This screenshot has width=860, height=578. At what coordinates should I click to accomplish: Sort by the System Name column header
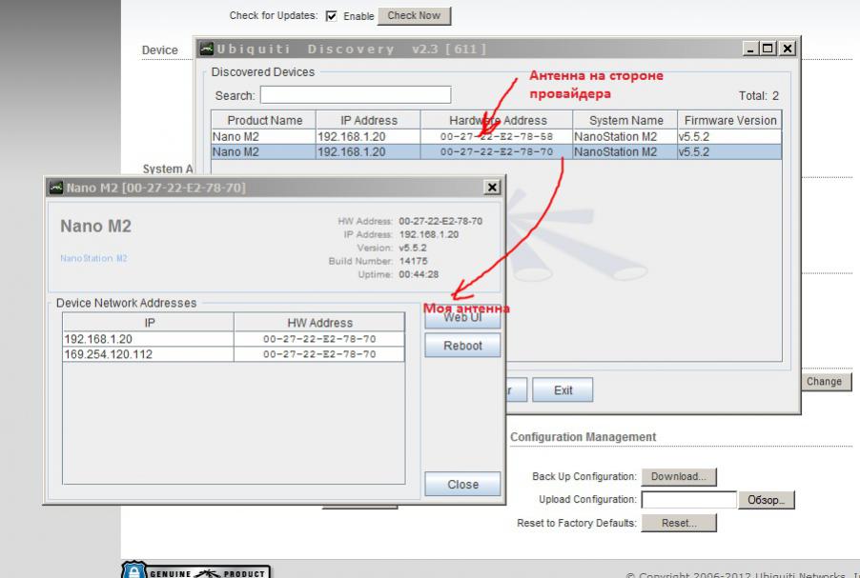[x=625, y=120]
